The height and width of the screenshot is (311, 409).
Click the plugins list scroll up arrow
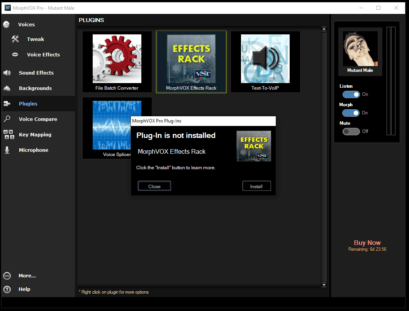tap(324, 29)
